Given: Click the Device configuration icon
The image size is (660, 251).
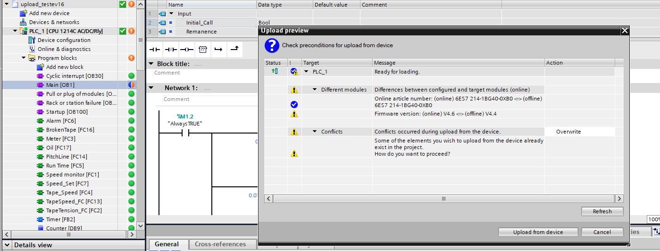Looking at the screenshot, I should [x=32, y=40].
